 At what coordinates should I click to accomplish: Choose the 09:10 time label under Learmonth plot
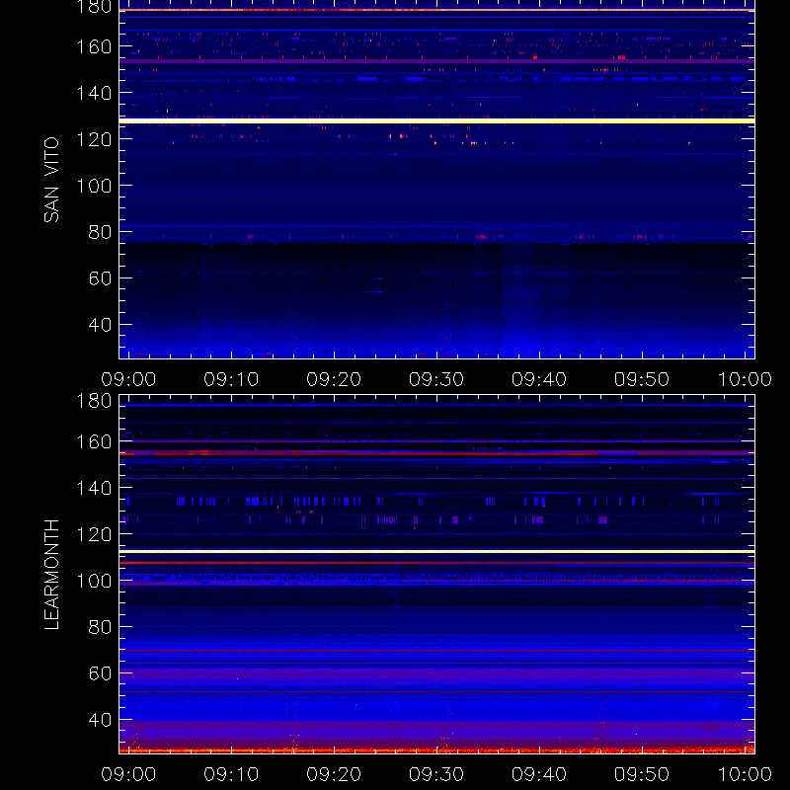click(231, 774)
